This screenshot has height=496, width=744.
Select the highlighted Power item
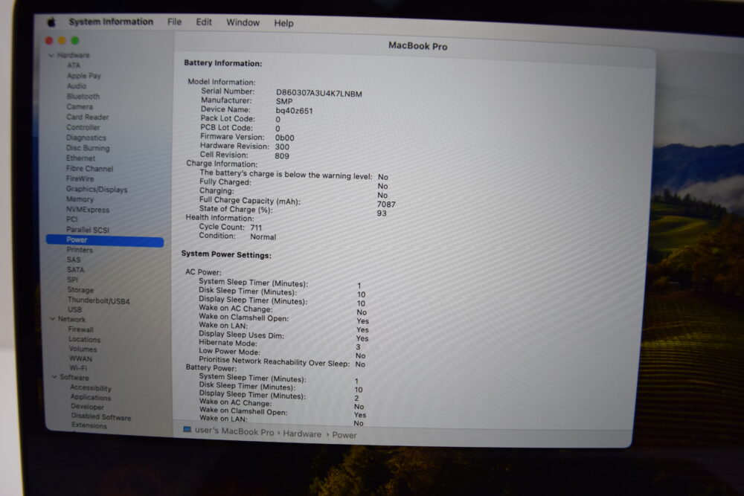(x=105, y=240)
